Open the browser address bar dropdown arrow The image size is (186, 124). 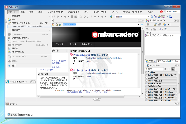coord(139,25)
